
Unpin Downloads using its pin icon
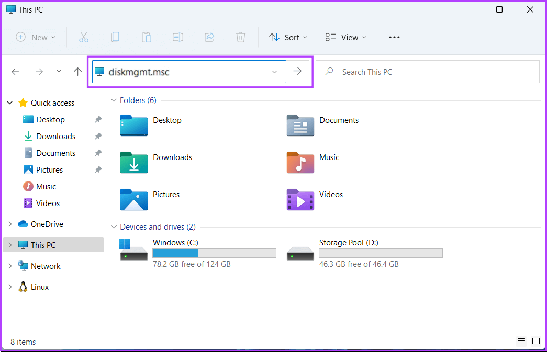click(98, 137)
